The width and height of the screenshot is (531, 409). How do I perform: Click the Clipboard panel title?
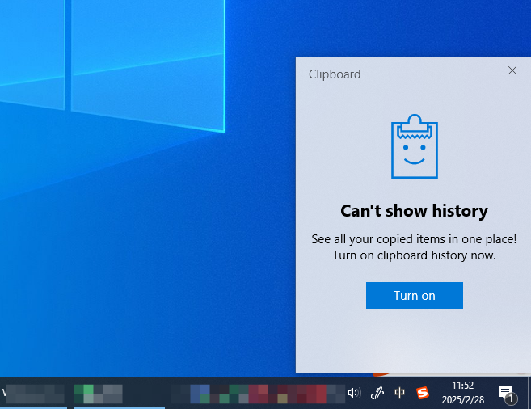[x=335, y=74]
